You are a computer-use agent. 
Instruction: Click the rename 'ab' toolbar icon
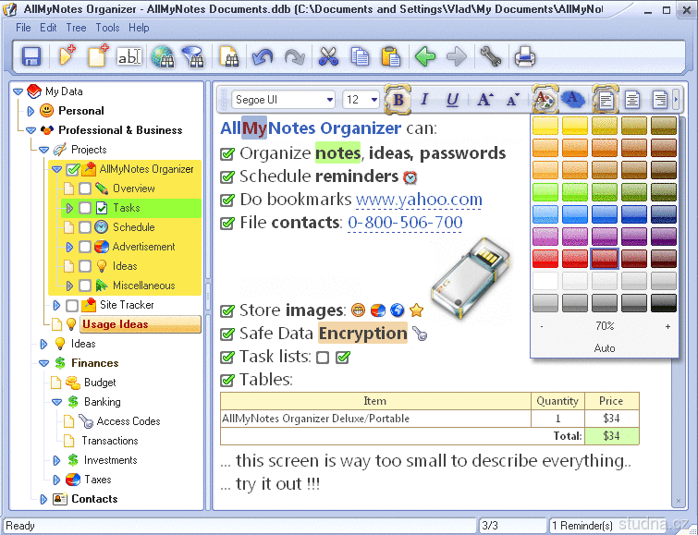point(129,57)
